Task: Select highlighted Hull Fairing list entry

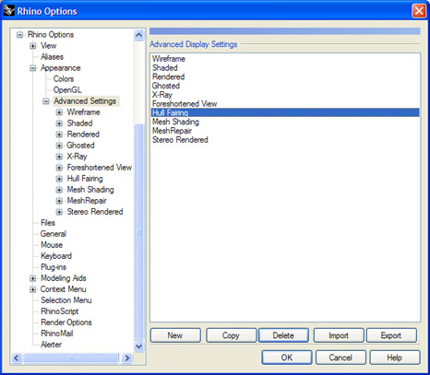Action: click(285, 112)
